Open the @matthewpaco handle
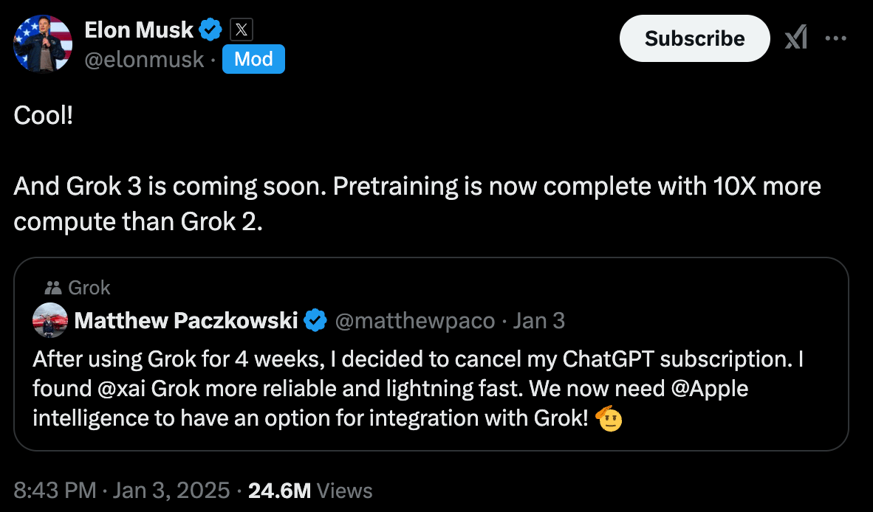Viewport: 873px width, 512px height. tap(414, 320)
